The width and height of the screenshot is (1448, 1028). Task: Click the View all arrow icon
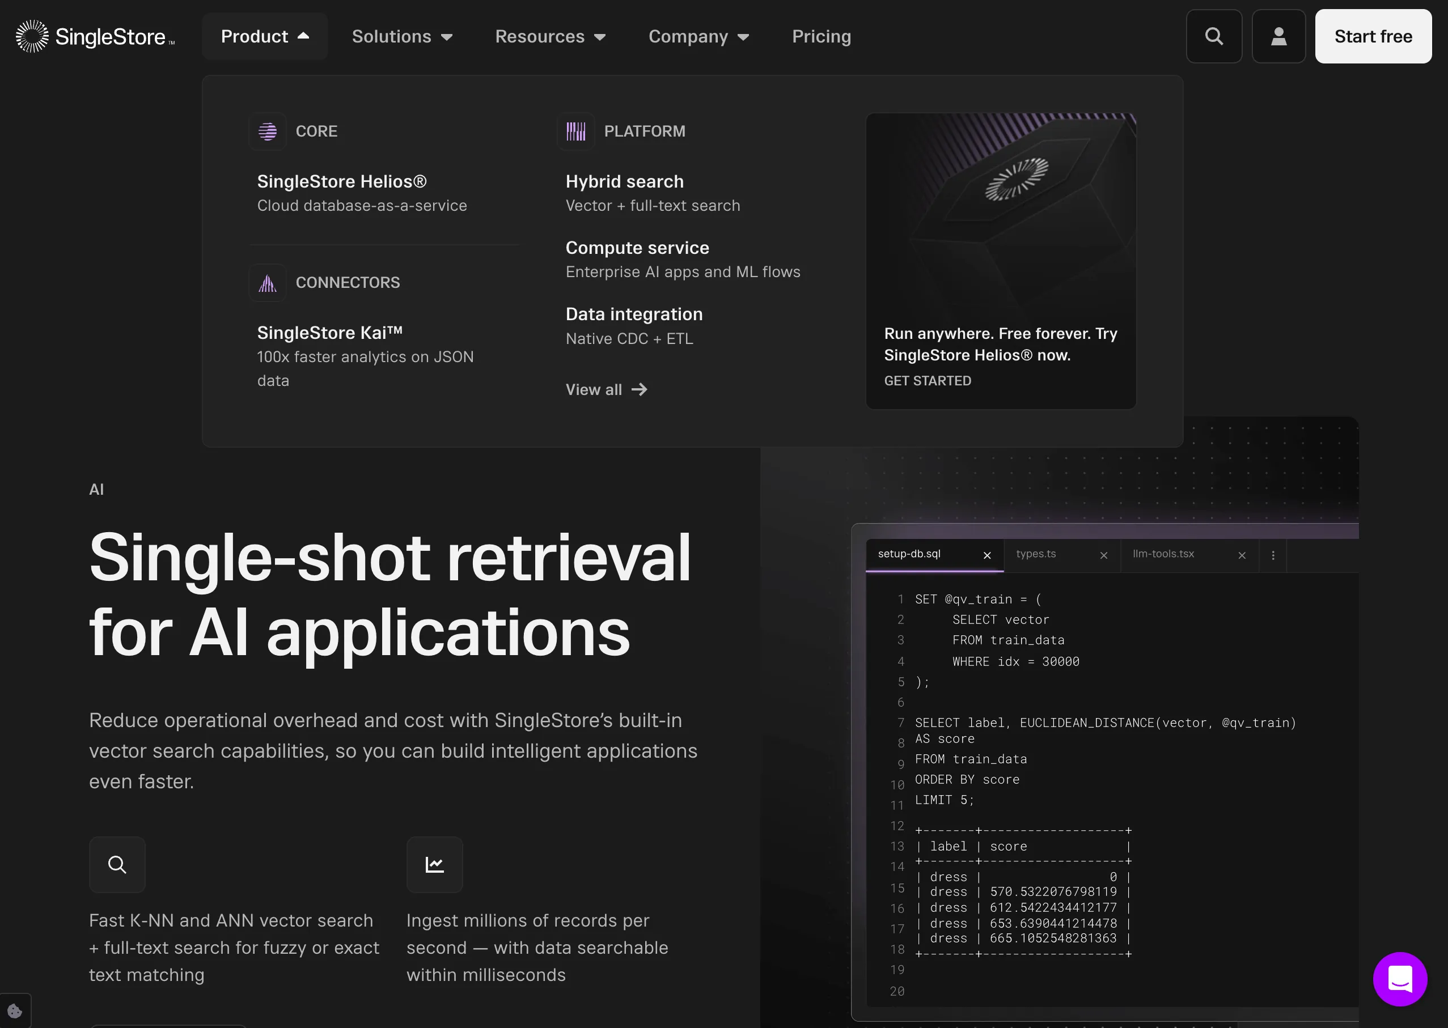(x=640, y=389)
